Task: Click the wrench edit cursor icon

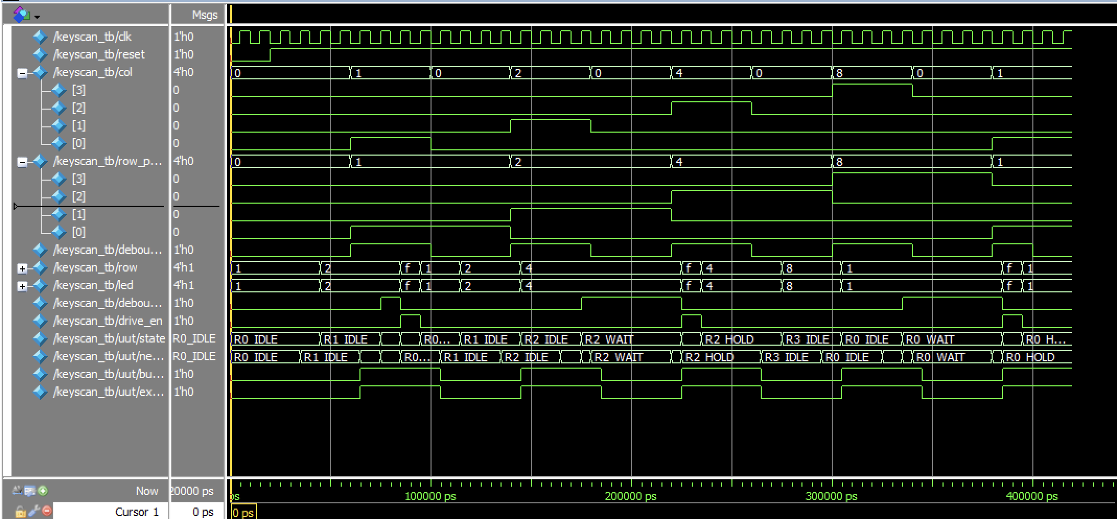Action: (33, 511)
